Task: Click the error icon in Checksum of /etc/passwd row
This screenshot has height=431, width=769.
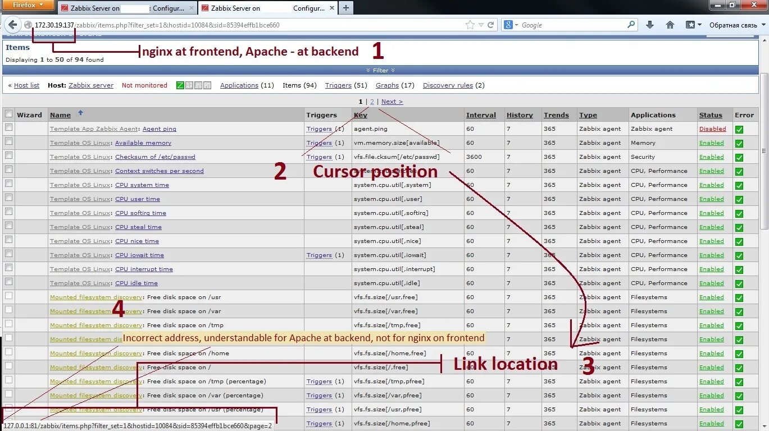Action: pyautogui.click(x=739, y=157)
